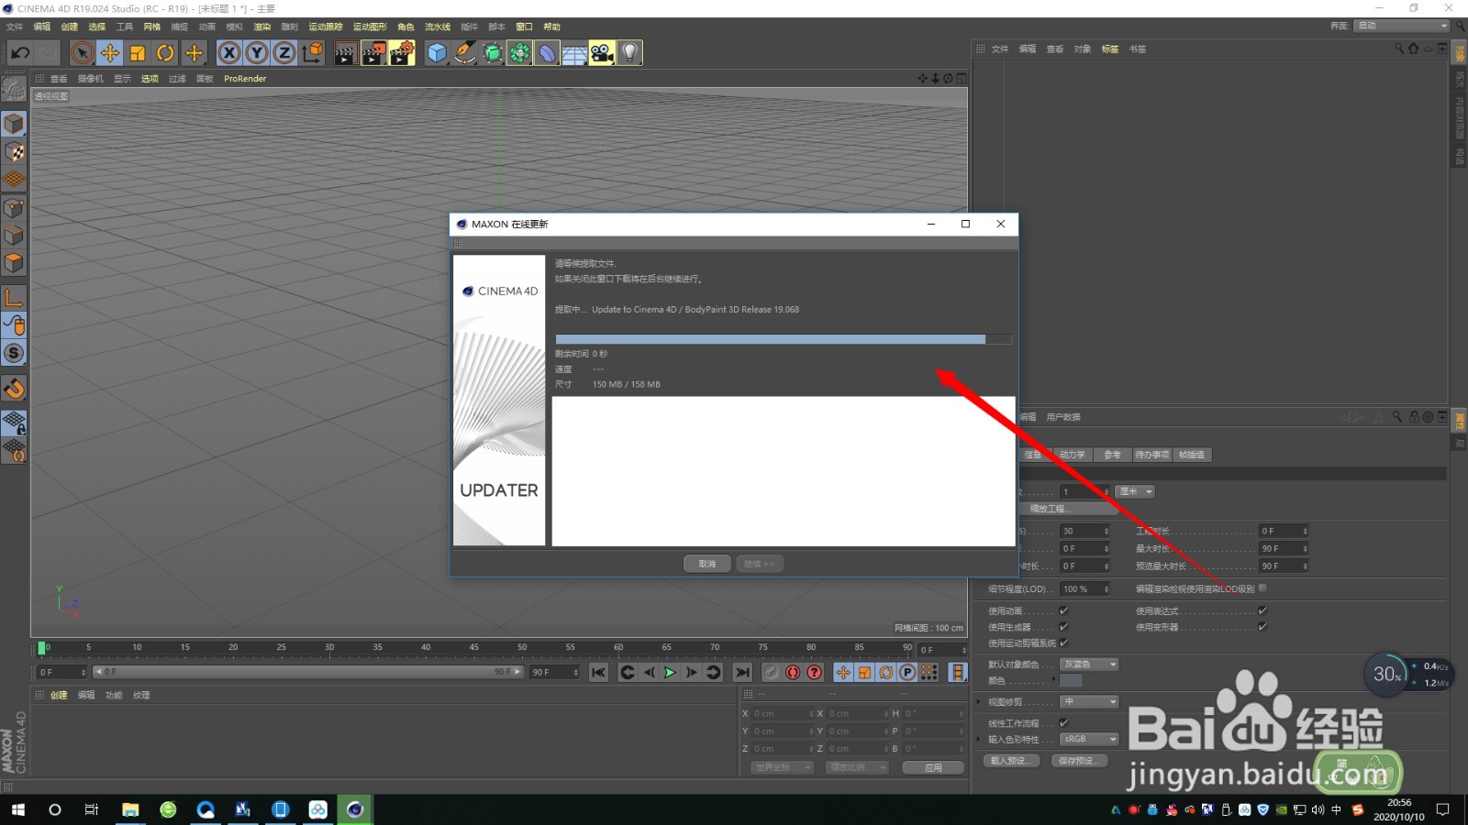Play the animation forward

point(670,672)
